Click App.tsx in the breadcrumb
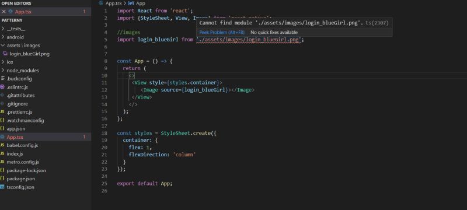 pos(114,3)
